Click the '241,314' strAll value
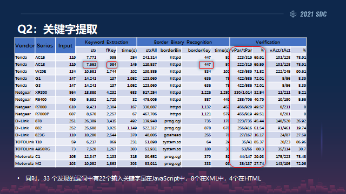The image size is (346, 194). [150, 58]
